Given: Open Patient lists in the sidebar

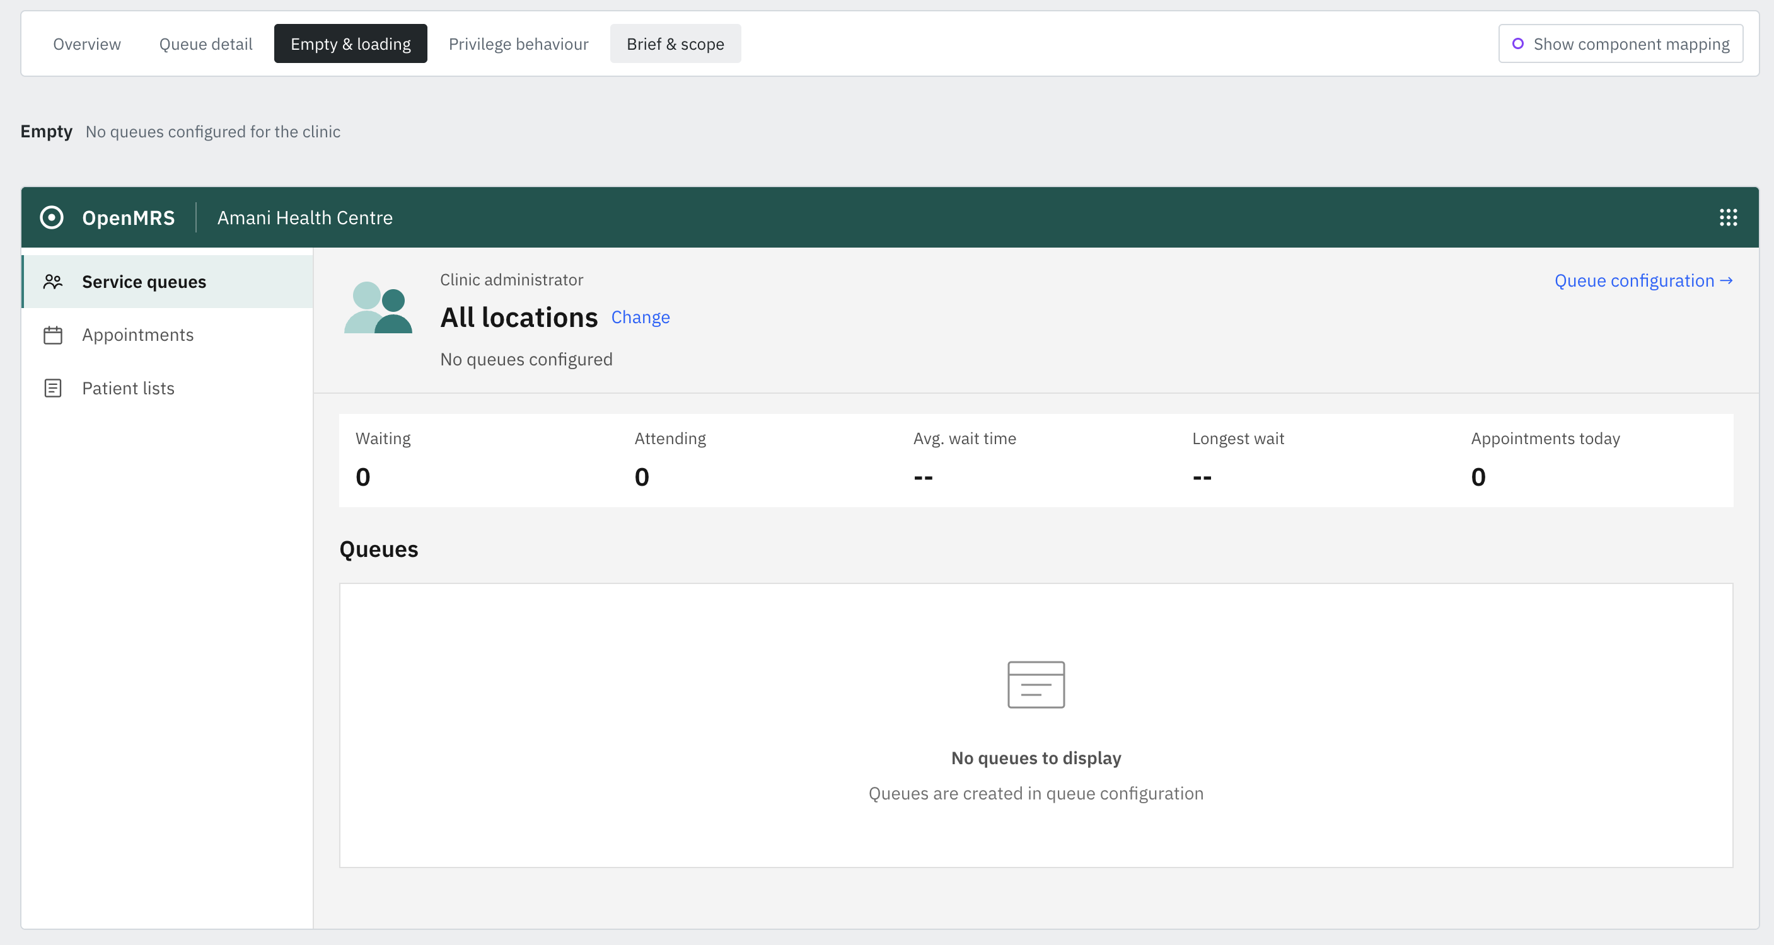Looking at the screenshot, I should click(168, 388).
